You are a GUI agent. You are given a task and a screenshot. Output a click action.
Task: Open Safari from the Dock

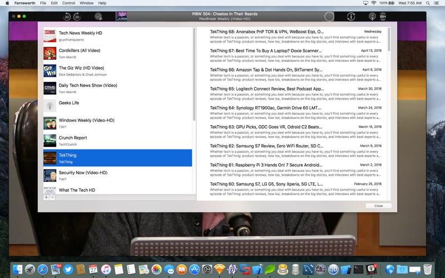(43, 269)
